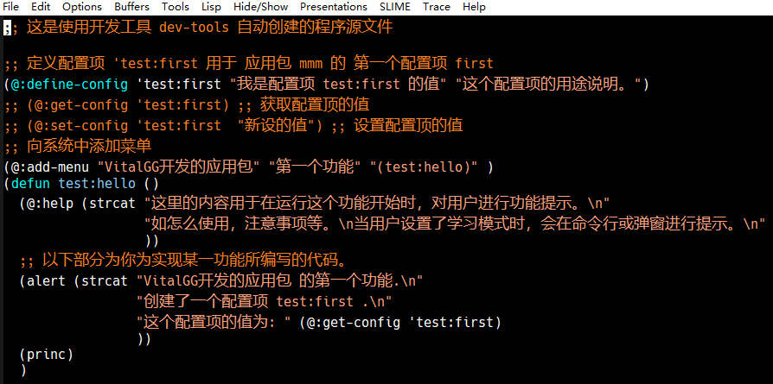Click the commented @:set-config line

pyautogui.click(x=233, y=125)
